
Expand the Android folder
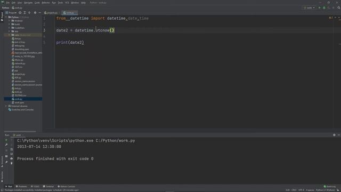(x=10, y=21)
